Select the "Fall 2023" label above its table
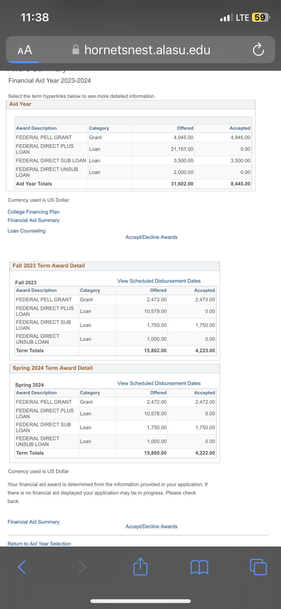The height and width of the screenshot is (609, 281). 26,282
